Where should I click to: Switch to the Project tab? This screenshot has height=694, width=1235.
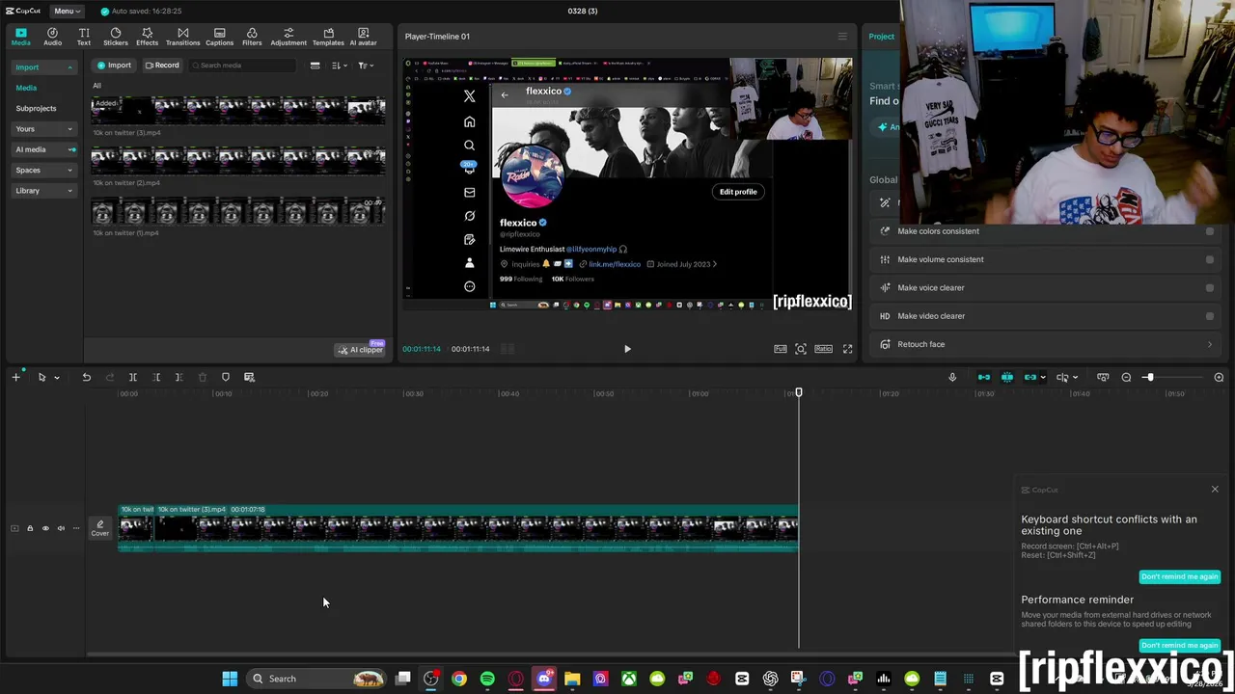[881, 37]
